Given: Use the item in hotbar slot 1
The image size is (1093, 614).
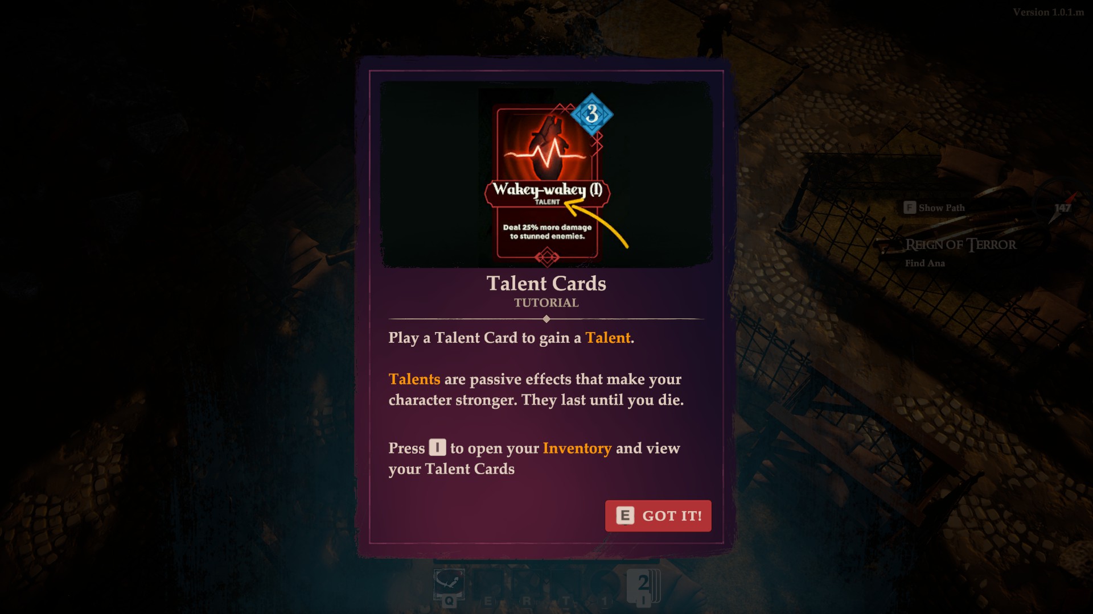Looking at the screenshot, I should point(605,588).
